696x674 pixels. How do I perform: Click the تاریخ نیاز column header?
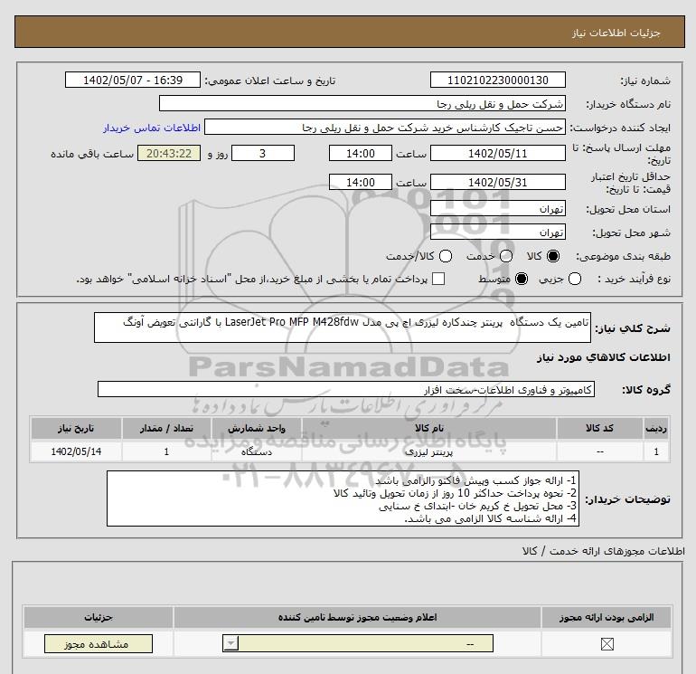coord(76,428)
